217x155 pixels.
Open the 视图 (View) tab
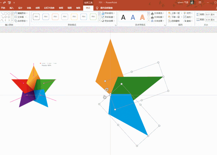click(70, 8)
